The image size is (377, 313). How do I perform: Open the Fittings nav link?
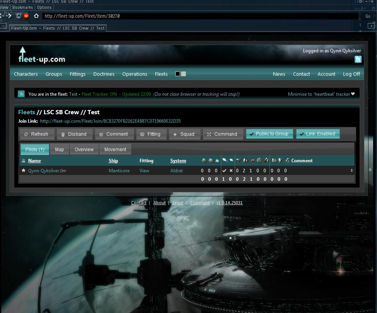[77, 74]
